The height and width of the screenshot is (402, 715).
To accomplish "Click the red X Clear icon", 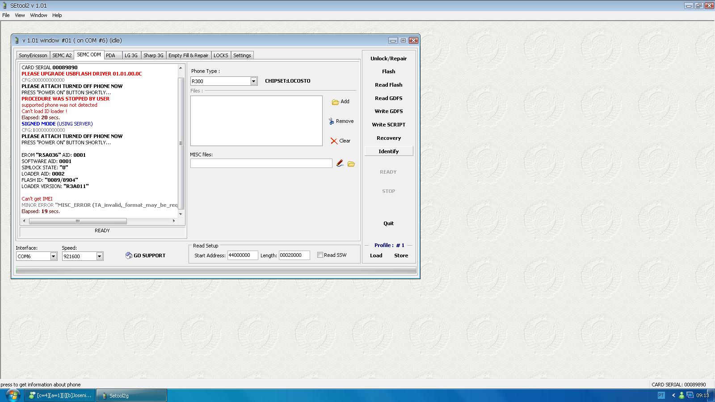I will (334, 141).
